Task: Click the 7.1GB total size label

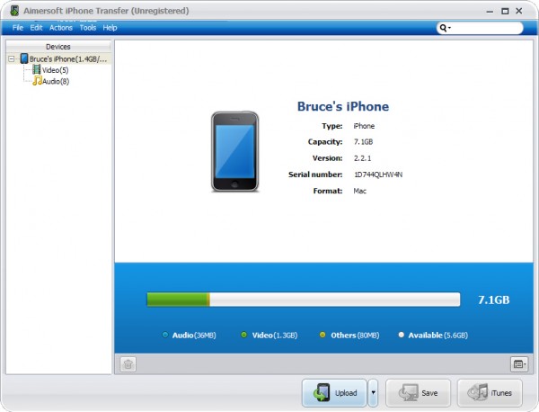Action: [493, 300]
